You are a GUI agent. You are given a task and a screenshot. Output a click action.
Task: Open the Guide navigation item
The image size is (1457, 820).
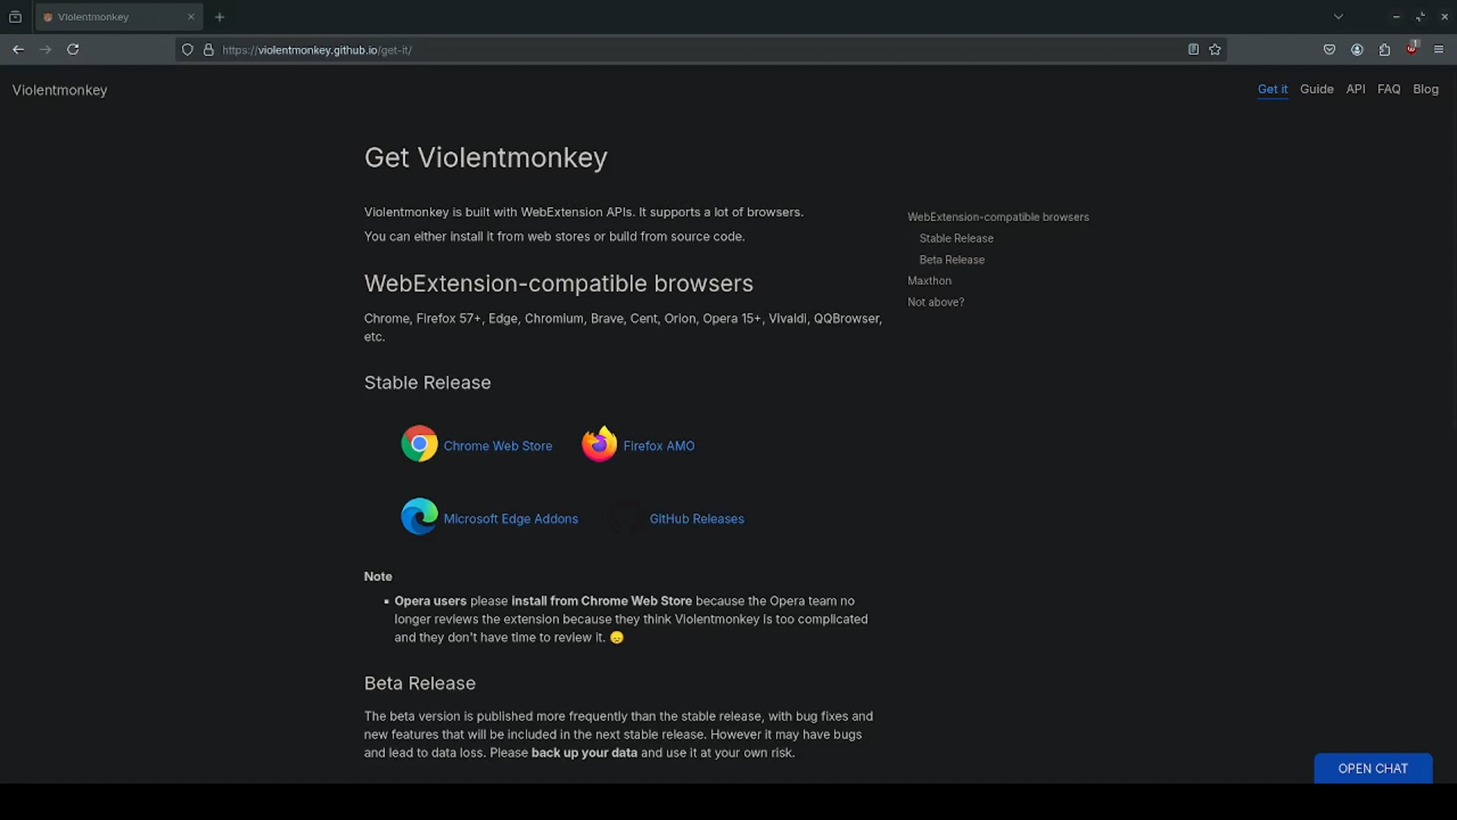point(1316,89)
